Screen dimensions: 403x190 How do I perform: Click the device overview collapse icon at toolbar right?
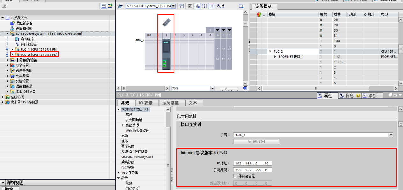pyautogui.click(x=241, y=6)
